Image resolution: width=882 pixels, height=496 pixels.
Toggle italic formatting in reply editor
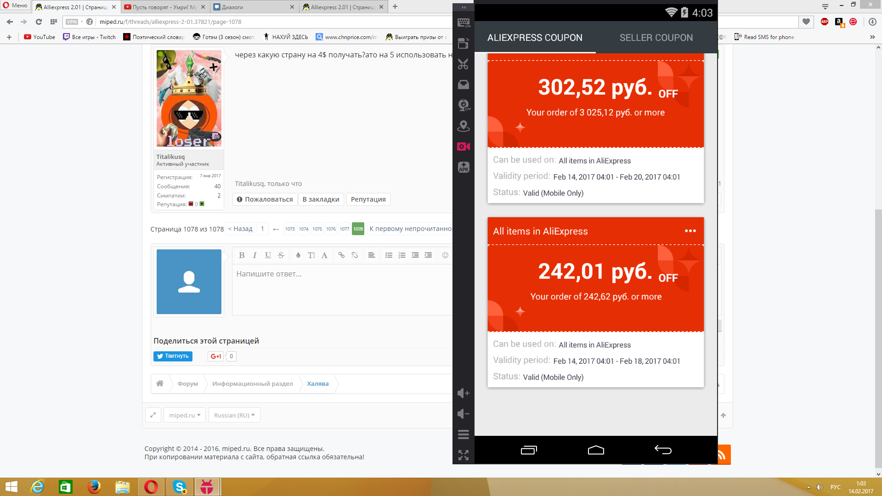(x=254, y=255)
